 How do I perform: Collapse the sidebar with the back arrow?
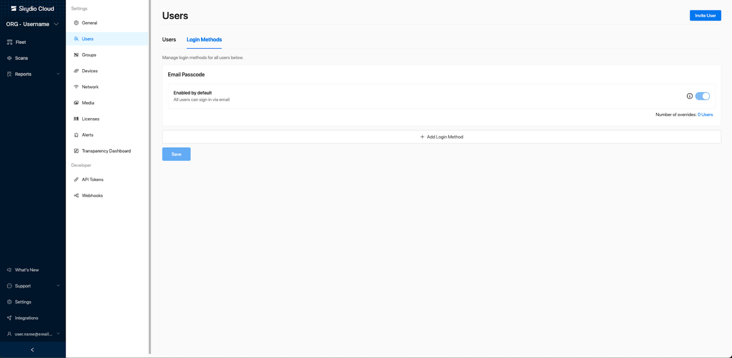click(x=33, y=350)
